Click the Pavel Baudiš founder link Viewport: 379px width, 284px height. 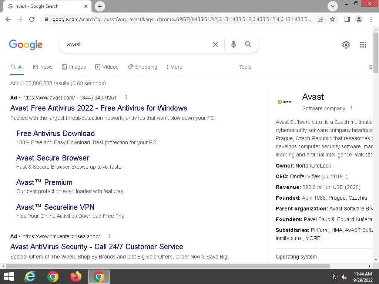pyautogui.click(x=319, y=219)
